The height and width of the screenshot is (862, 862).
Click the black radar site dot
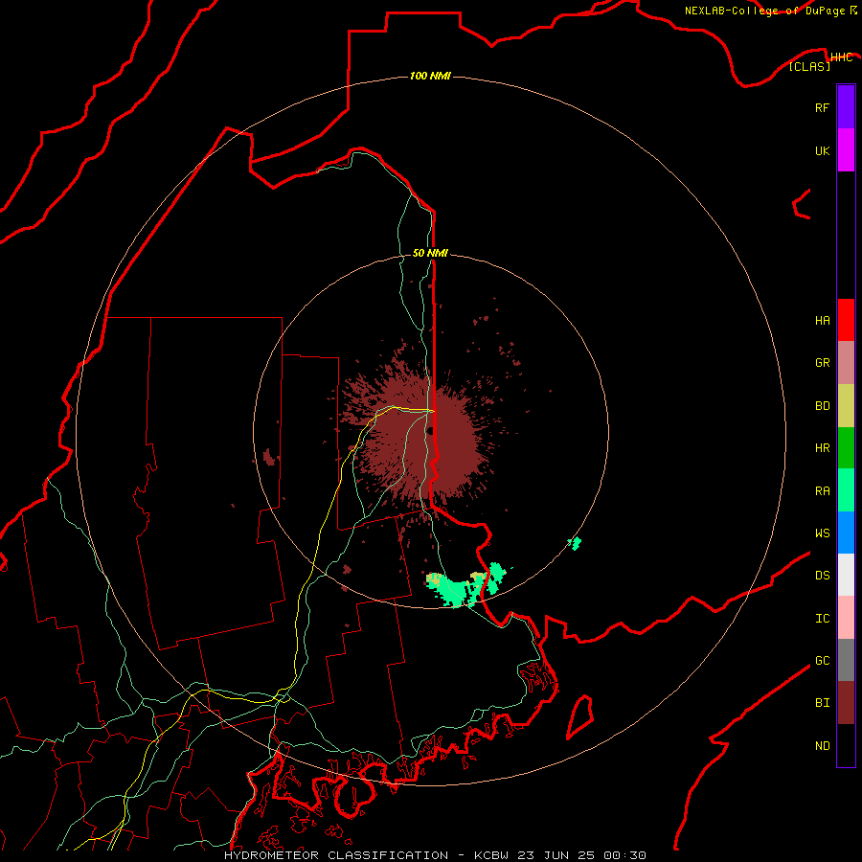pos(431,431)
